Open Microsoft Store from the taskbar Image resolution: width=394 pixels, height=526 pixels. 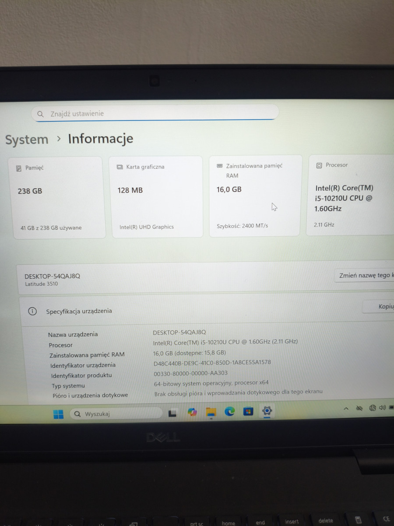[248, 411]
